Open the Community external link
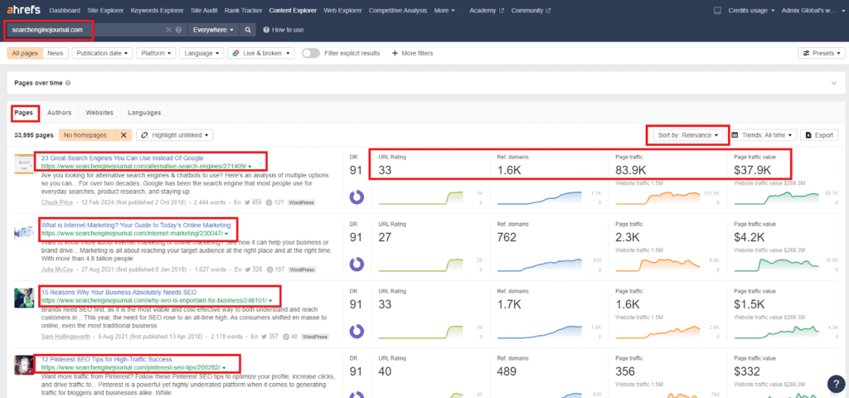 pos(531,10)
